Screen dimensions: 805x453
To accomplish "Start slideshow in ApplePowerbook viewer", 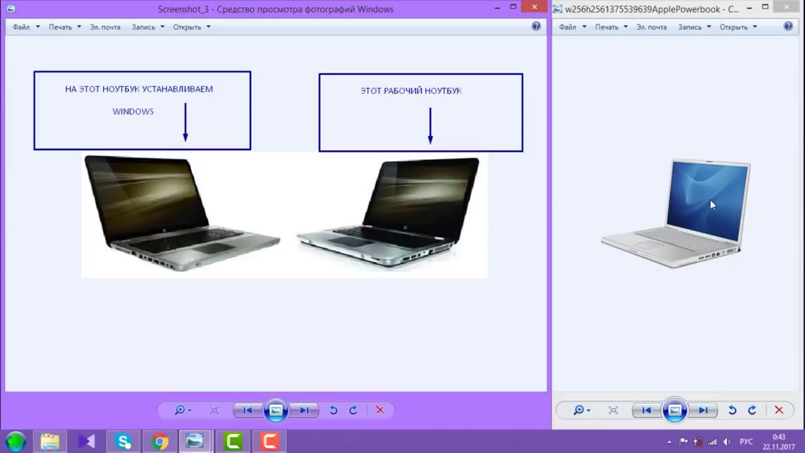I will click(x=674, y=410).
